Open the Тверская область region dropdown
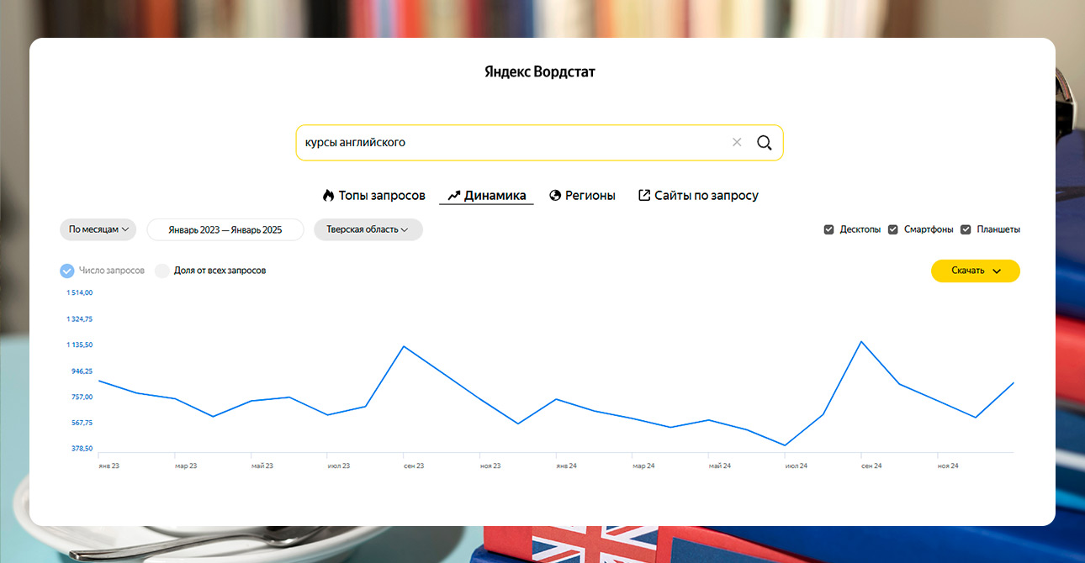Screen dimensions: 1085x563 368,229
